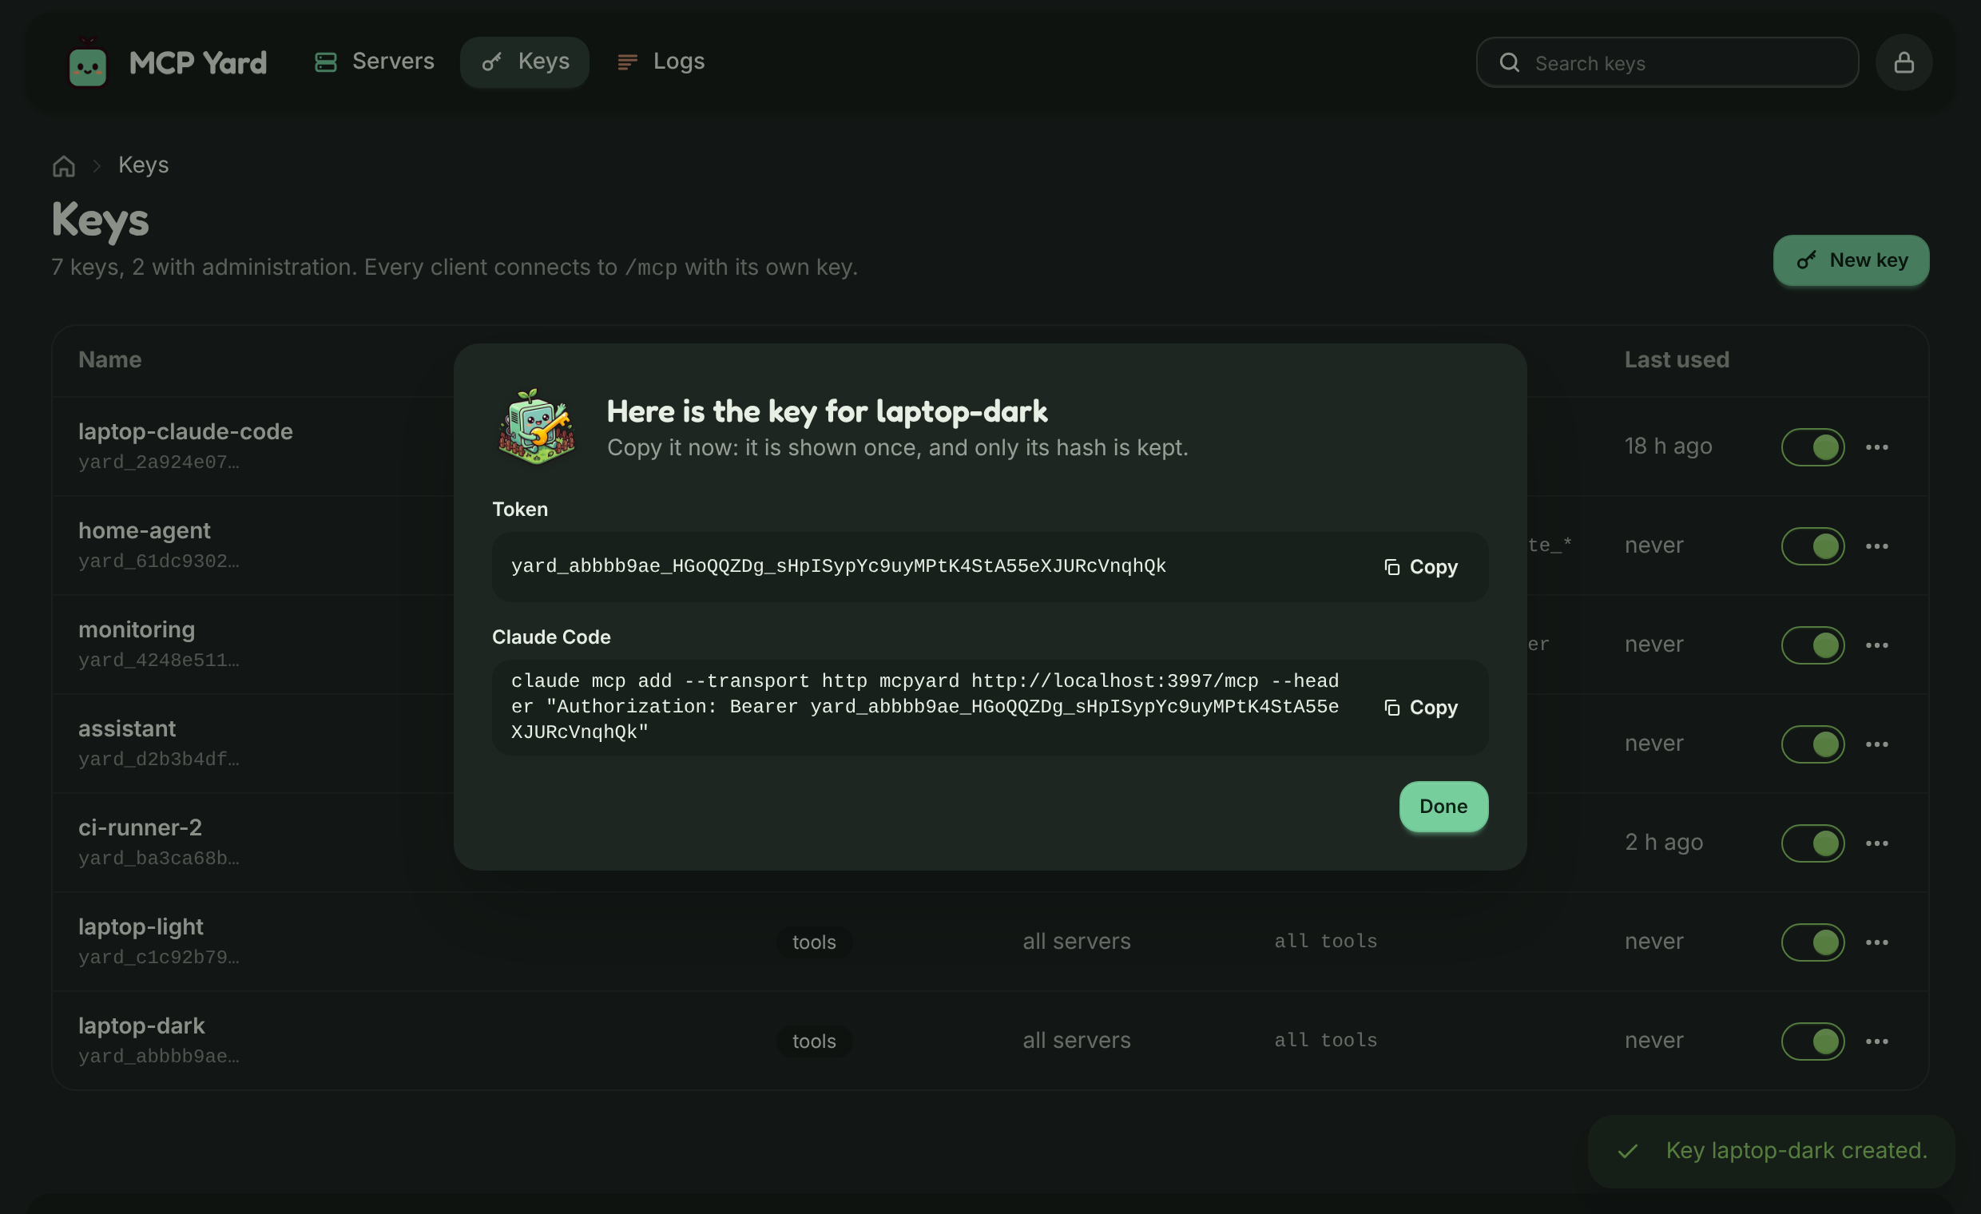
Task: Click the MCP Yard robot logo
Action: tap(88, 63)
